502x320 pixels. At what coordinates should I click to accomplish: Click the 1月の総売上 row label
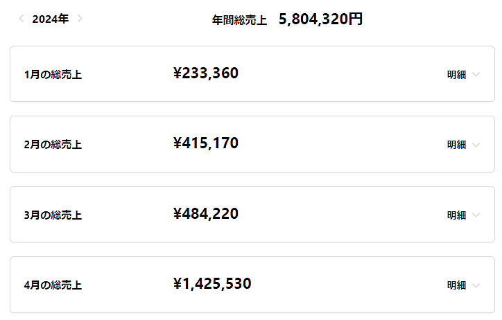tap(53, 75)
